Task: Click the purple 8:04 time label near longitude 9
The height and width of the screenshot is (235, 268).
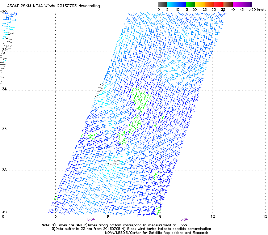Action: (184, 219)
